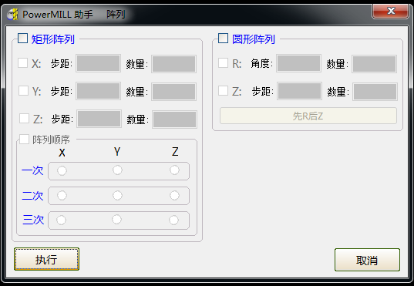414x286 pixels.
Task: Click the 取消 button
Action: [367, 260]
